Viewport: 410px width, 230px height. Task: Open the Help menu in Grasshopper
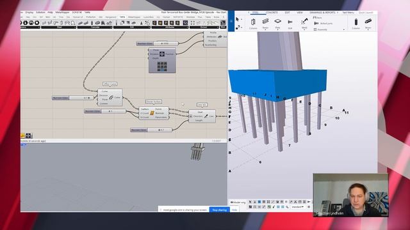coord(50,12)
